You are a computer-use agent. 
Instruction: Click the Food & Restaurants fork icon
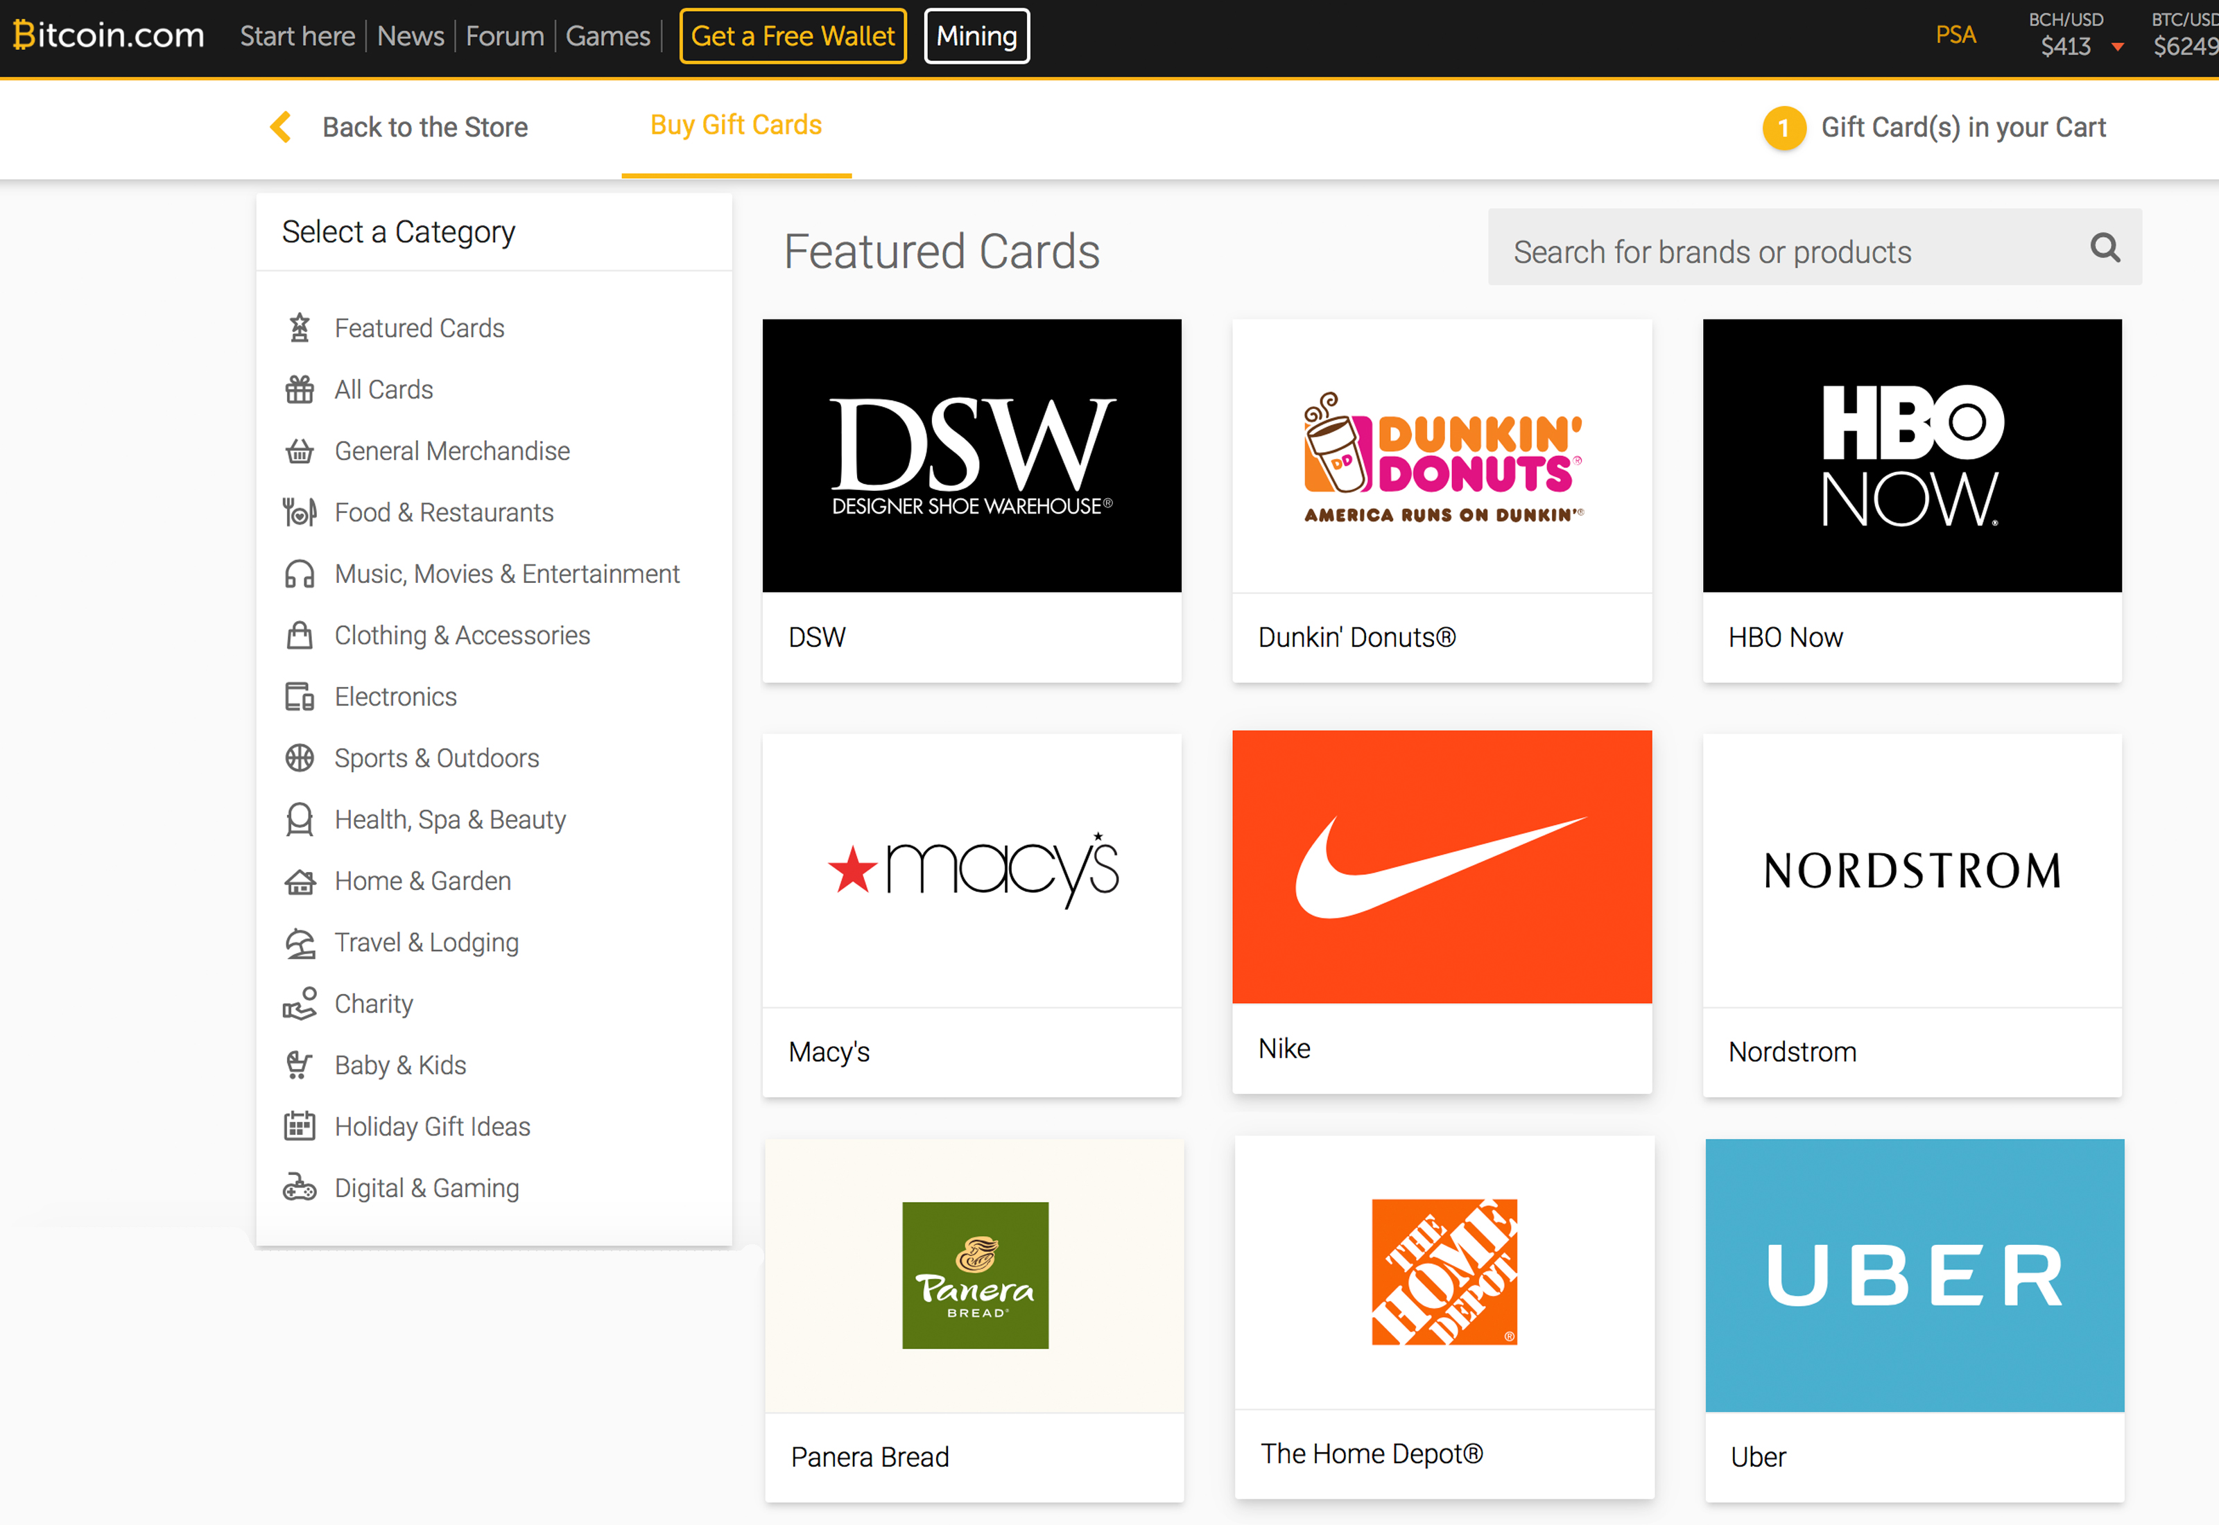pos(299,512)
